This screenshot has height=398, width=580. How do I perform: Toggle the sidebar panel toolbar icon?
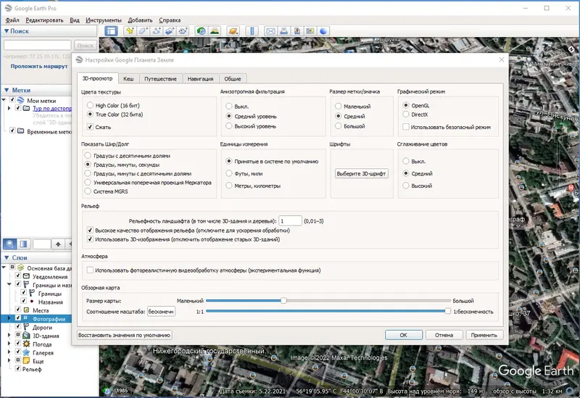(111, 31)
